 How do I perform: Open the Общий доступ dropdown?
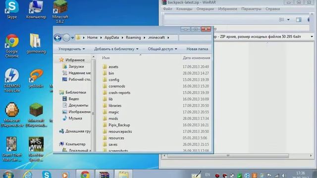pyautogui.click(x=162, y=49)
